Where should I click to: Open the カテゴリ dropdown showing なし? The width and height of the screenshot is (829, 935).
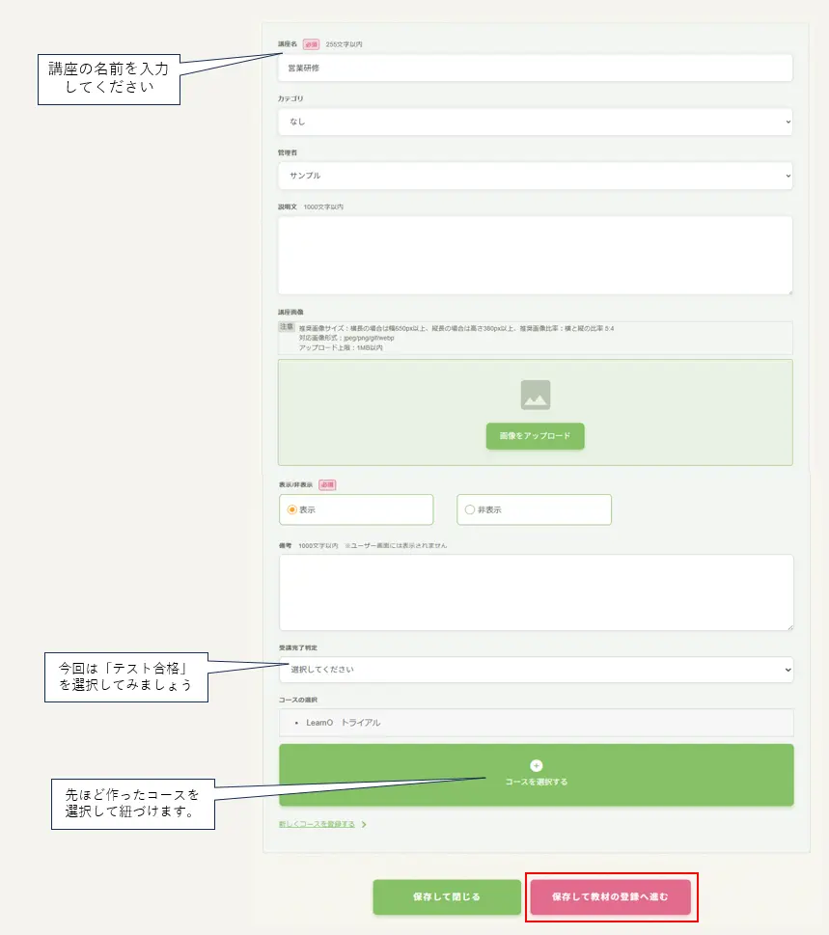point(535,122)
